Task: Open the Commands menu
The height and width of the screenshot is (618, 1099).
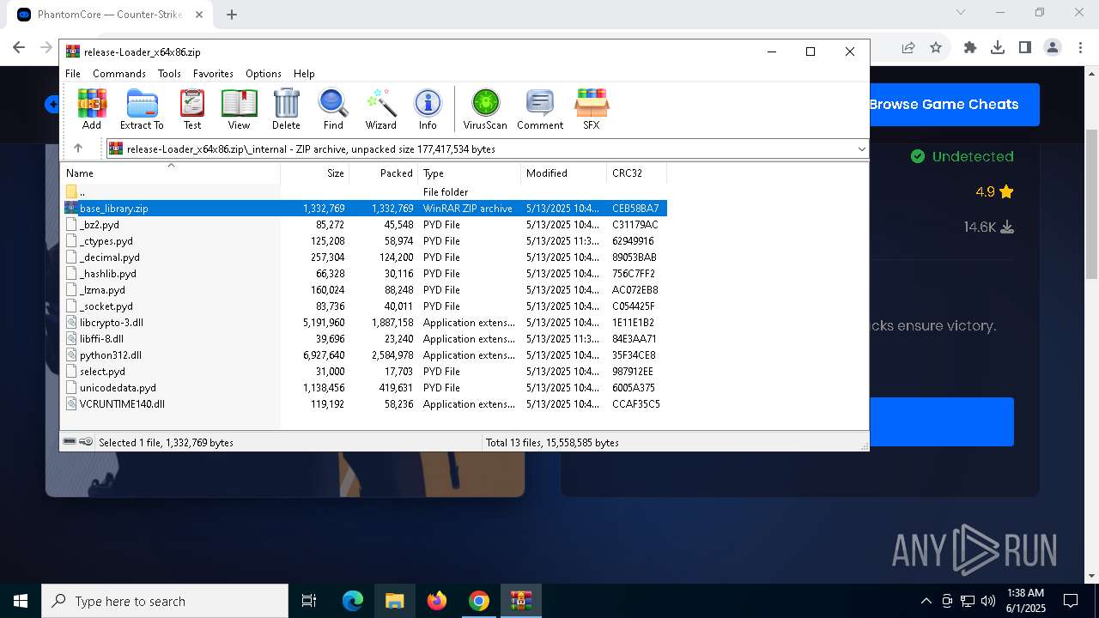Action: pos(119,74)
